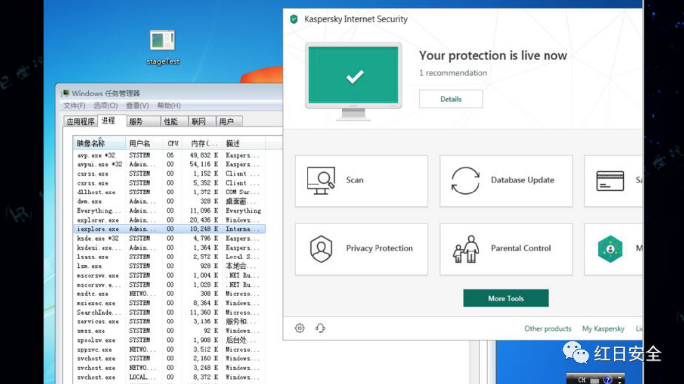Select the smss.exe process row
The width and height of the screenshot is (684, 384).
click(x=170, y=331)
